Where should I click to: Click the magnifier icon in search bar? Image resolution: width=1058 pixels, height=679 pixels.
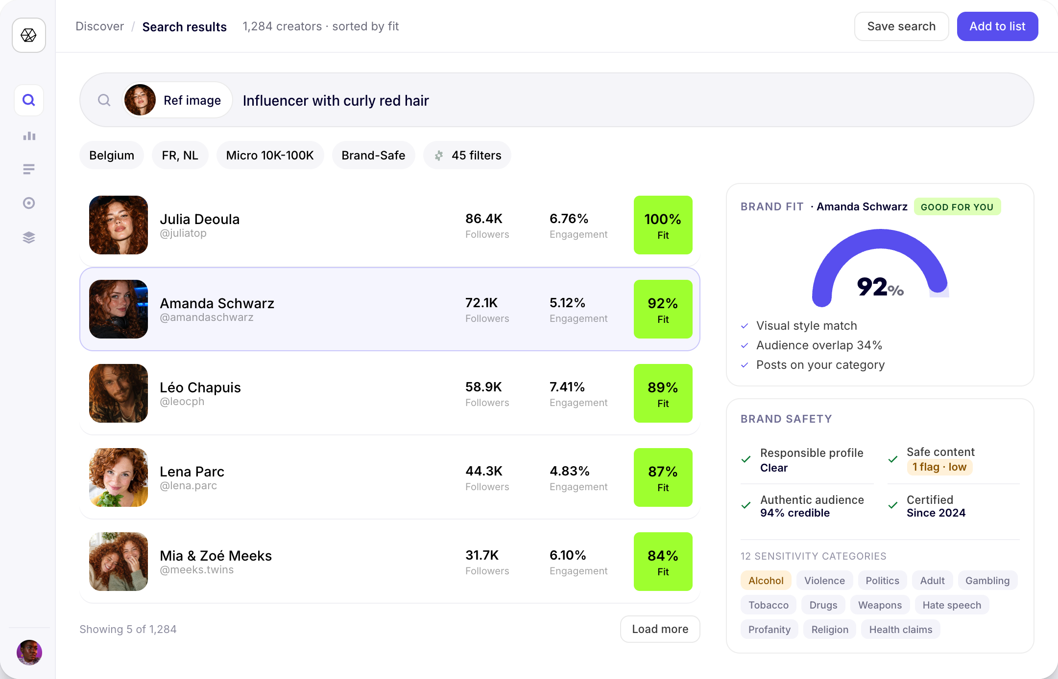[104, 100]
